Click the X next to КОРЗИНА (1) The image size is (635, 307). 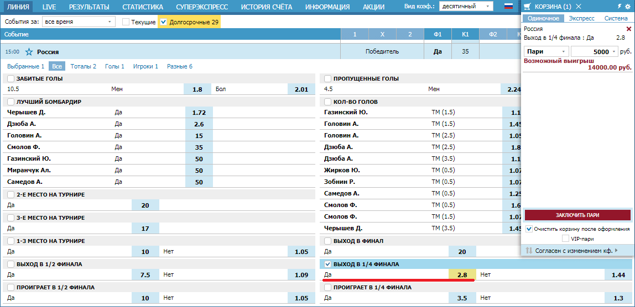579,6
